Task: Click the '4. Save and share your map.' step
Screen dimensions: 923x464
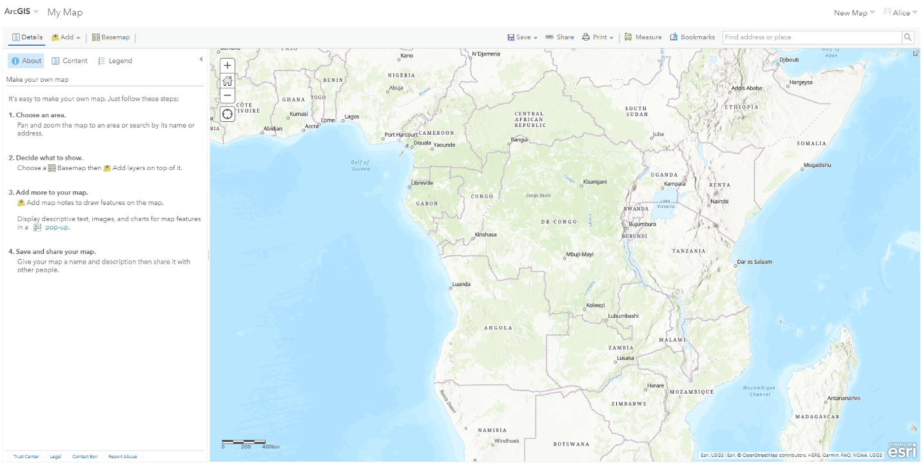Action: (52, 252)
